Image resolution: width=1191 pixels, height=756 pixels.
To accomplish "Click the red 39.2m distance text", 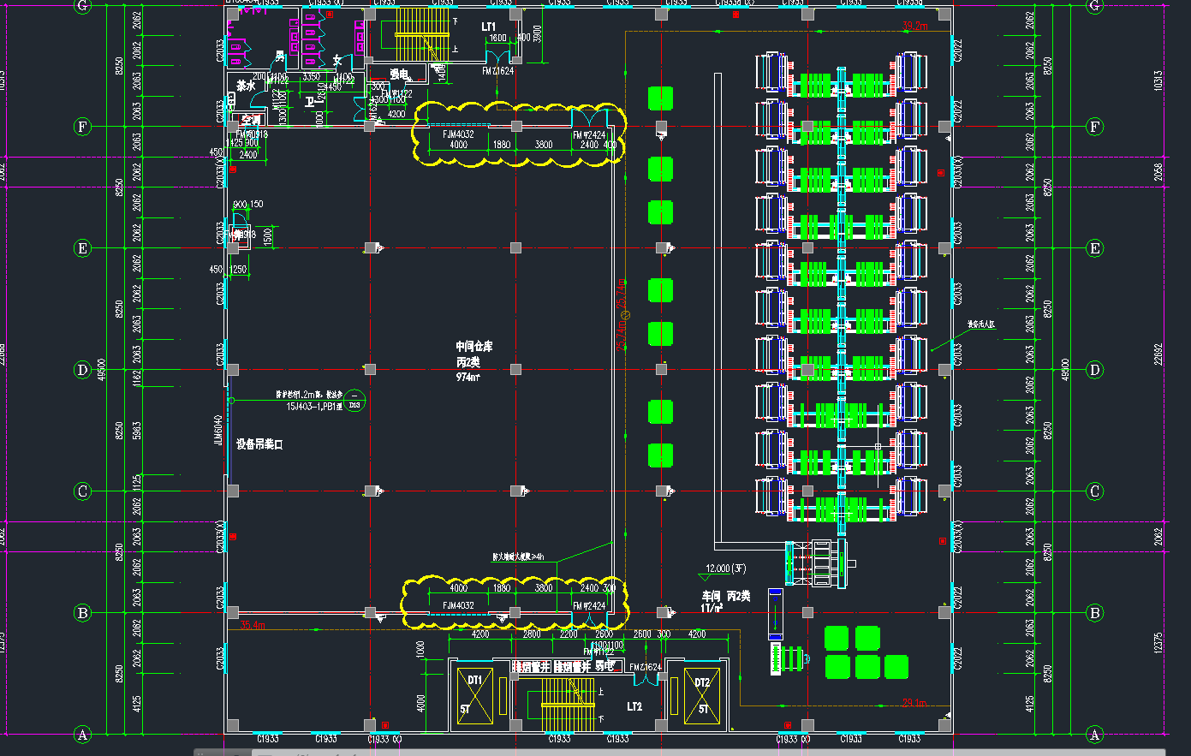I will pyautogui.click(x=915, y=27).
